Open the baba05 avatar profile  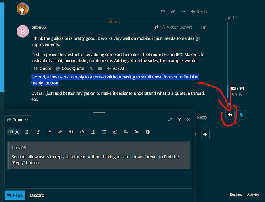pos(23,31)
